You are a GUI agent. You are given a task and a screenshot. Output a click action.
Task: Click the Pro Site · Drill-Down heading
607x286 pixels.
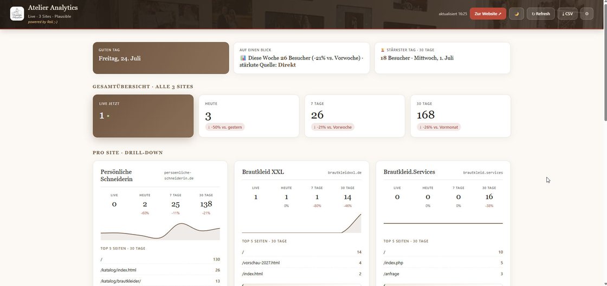tap(128, 152)
